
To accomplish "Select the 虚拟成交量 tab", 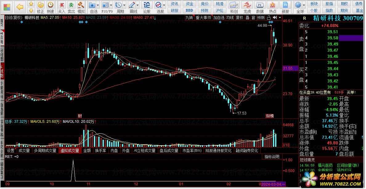I will 70,151.
